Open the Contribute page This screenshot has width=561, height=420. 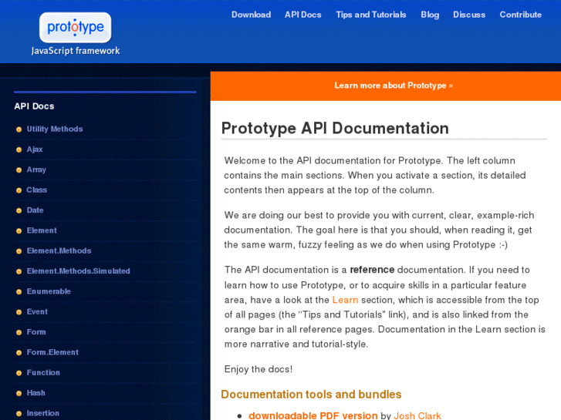[x=521, y=15]
